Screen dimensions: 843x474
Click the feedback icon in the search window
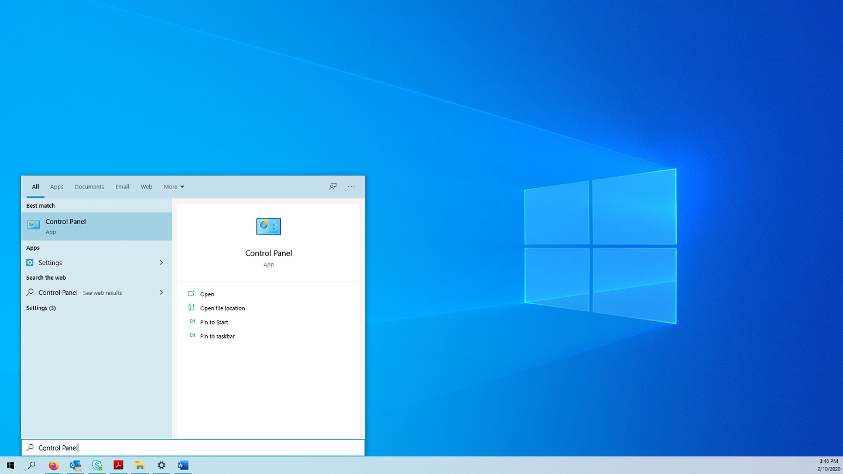click(333, 186)
